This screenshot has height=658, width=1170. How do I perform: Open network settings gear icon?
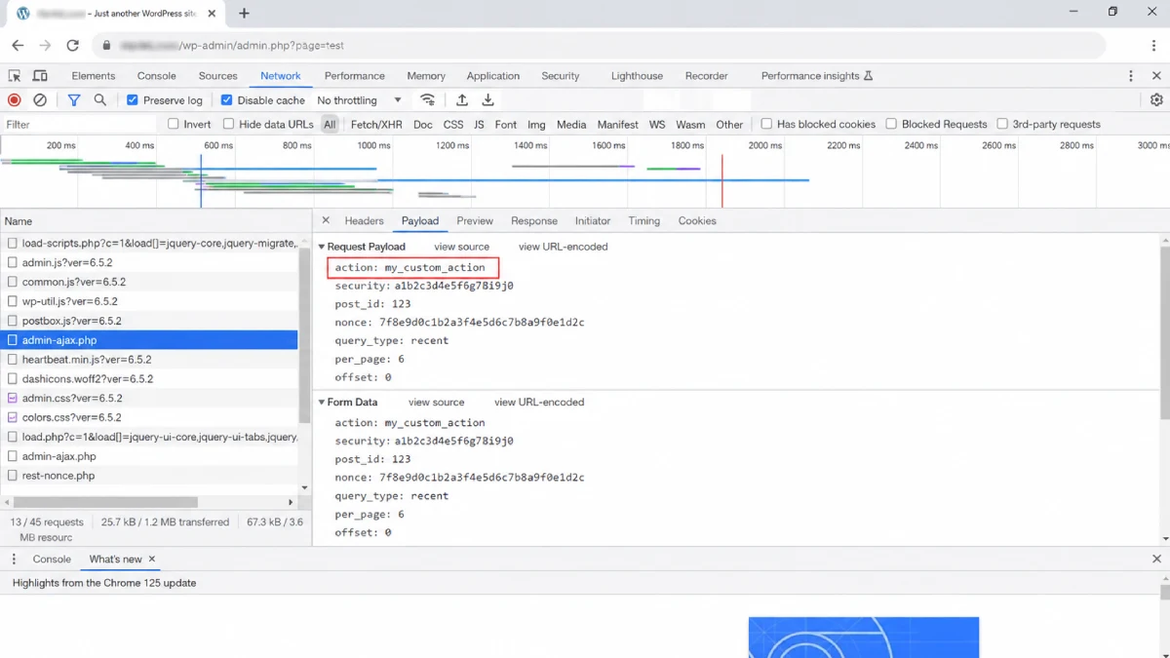[x=1156, y=99]
